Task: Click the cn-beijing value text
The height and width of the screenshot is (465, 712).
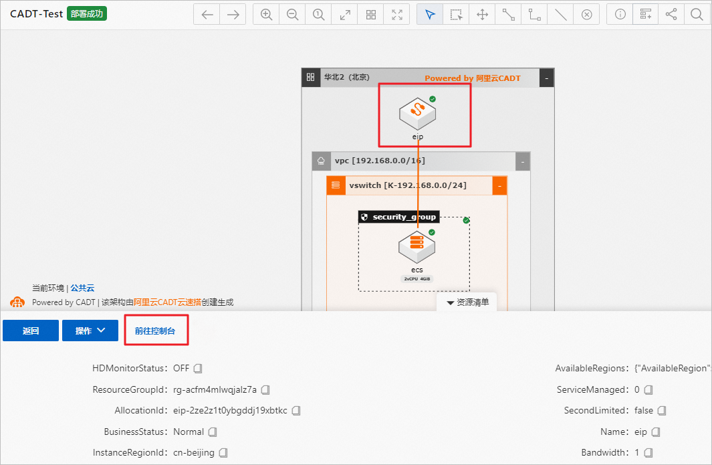Action: (x=194, y=453)
